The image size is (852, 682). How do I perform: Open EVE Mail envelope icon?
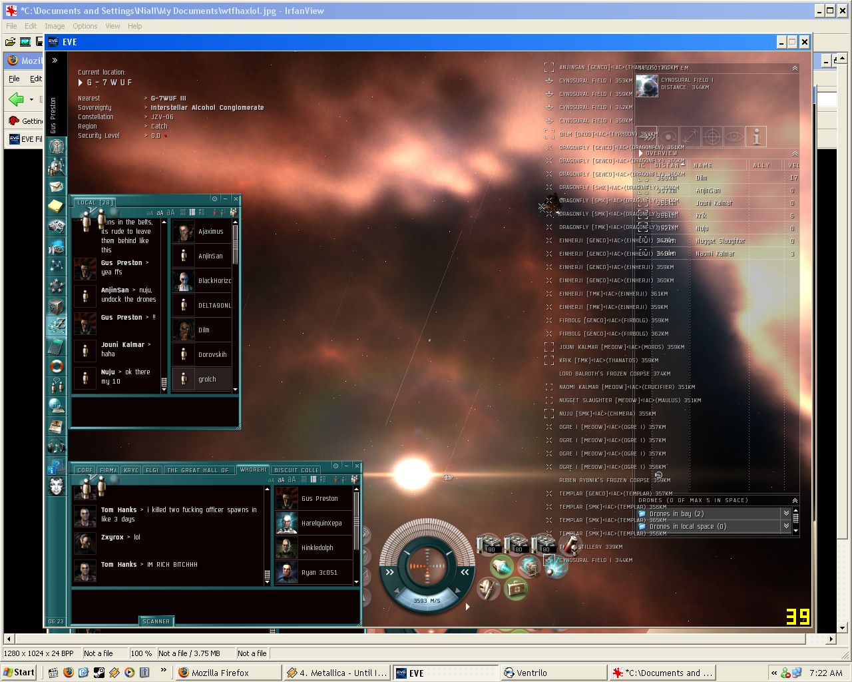click(57, 186)
